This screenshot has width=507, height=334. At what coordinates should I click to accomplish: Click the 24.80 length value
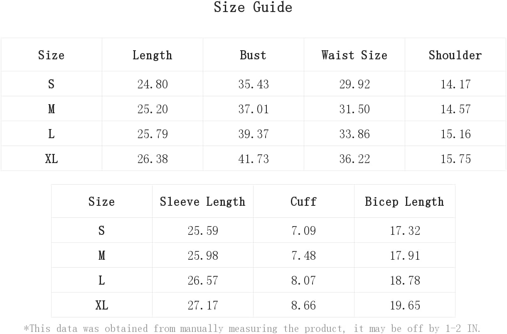point(153,84)
